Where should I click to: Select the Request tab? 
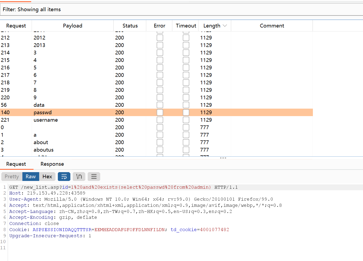pos(16,164)
